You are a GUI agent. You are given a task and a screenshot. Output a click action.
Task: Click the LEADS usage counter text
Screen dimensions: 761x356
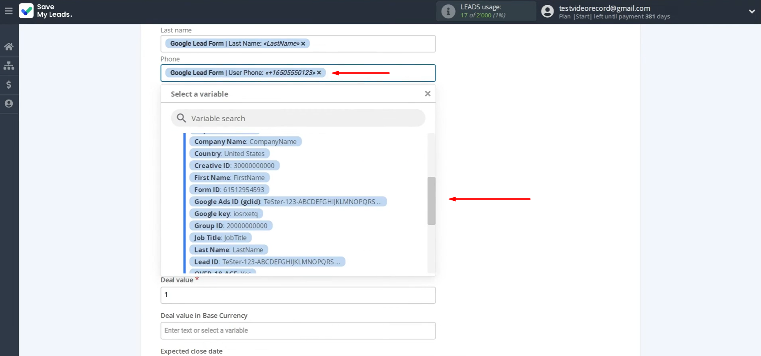[x=483, y=15]
